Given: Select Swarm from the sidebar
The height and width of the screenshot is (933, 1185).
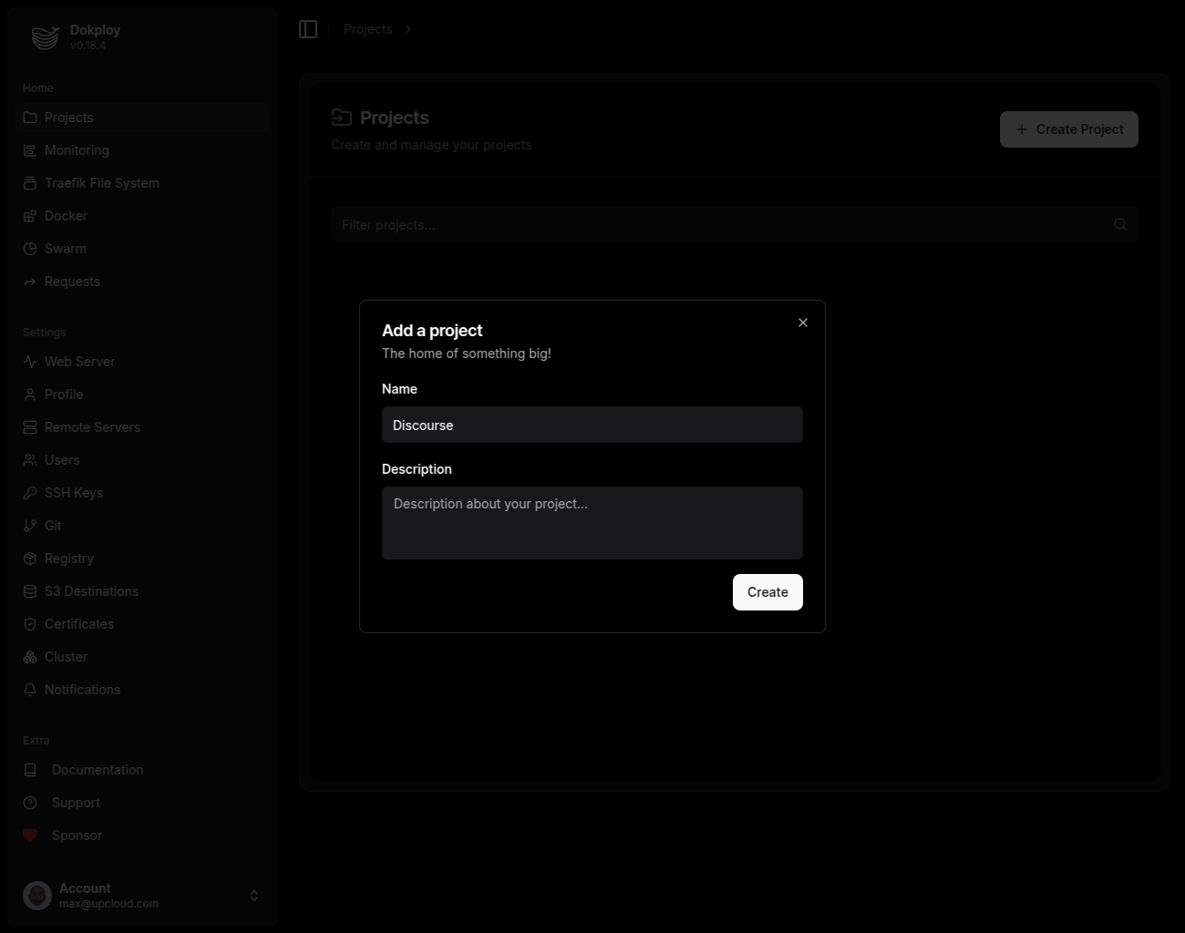Looking at the screenshot, I should pyautogui.click(x=65, y=249).
